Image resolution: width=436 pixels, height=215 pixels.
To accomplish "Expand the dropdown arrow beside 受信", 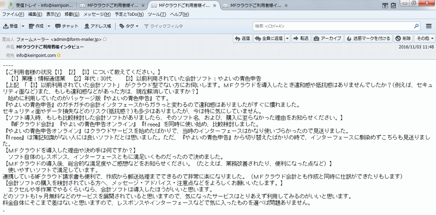I will (23, 26).
